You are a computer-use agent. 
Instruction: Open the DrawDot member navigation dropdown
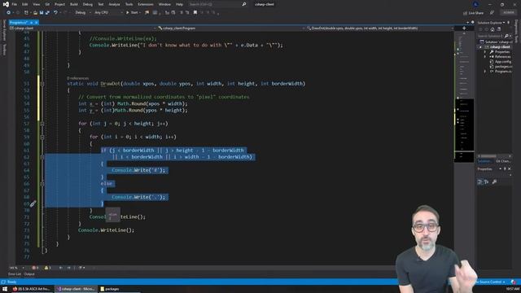[380, 28]
